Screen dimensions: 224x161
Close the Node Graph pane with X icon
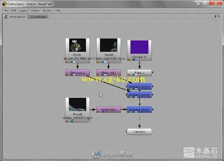coord(219,16)
